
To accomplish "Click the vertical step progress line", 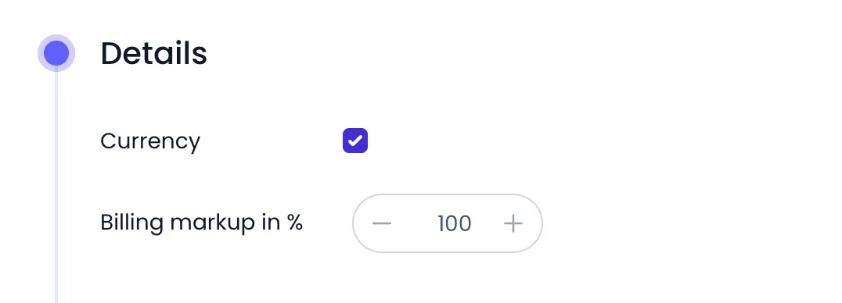I will coord(56,187).
